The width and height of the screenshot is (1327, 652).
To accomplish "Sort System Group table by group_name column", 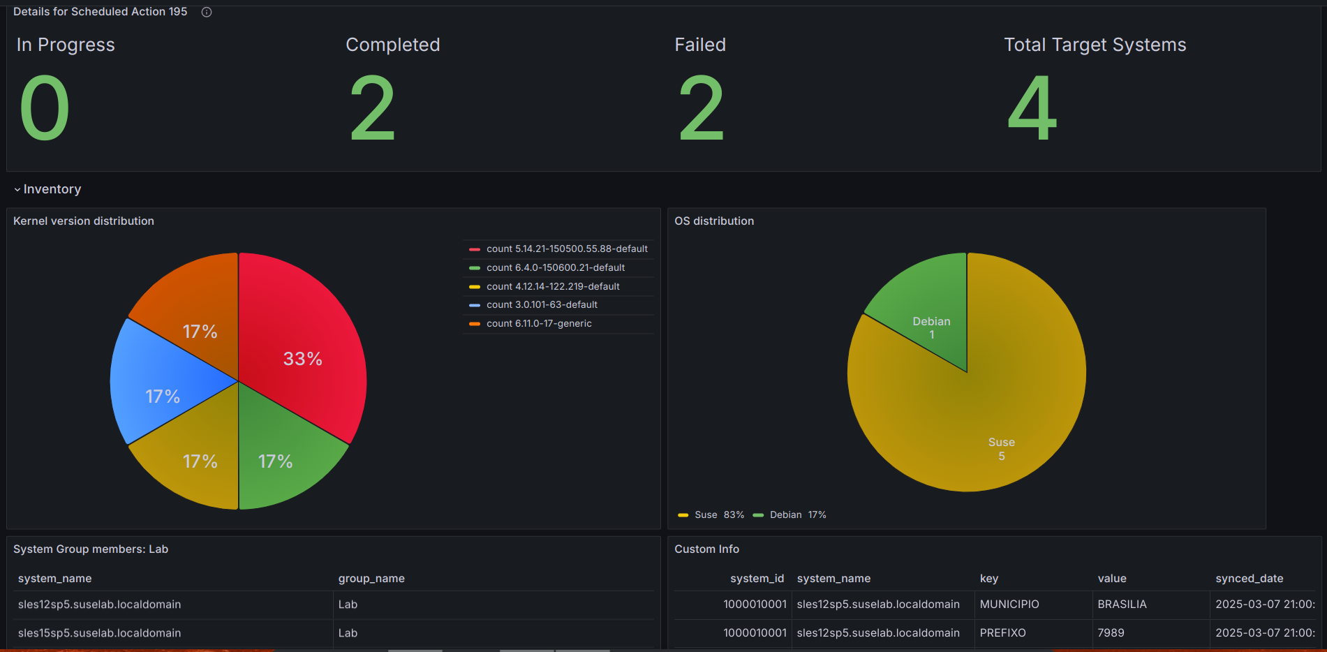I will (371, 579).
